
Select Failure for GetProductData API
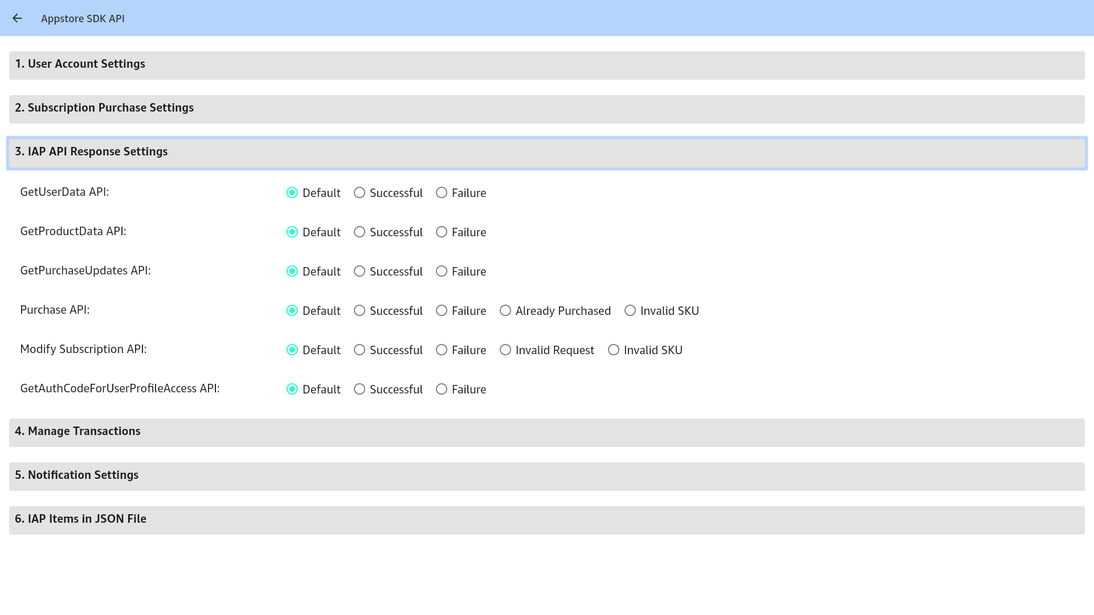(441, 232)
